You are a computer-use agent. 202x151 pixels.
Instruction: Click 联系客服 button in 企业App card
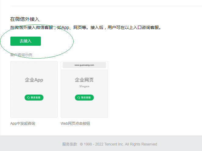point(34,98)
